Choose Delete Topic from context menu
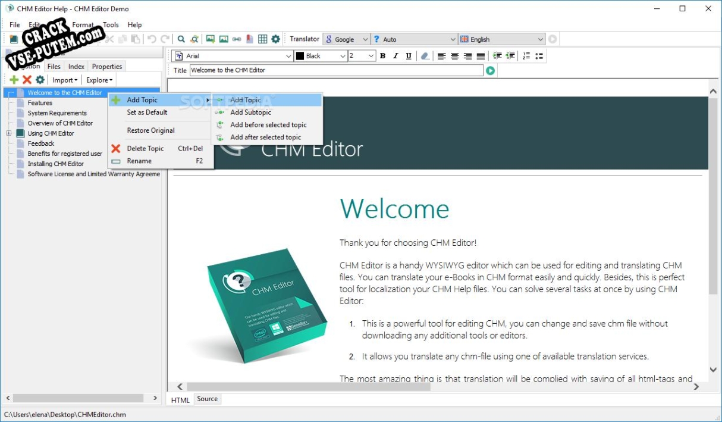 [160, 149]
